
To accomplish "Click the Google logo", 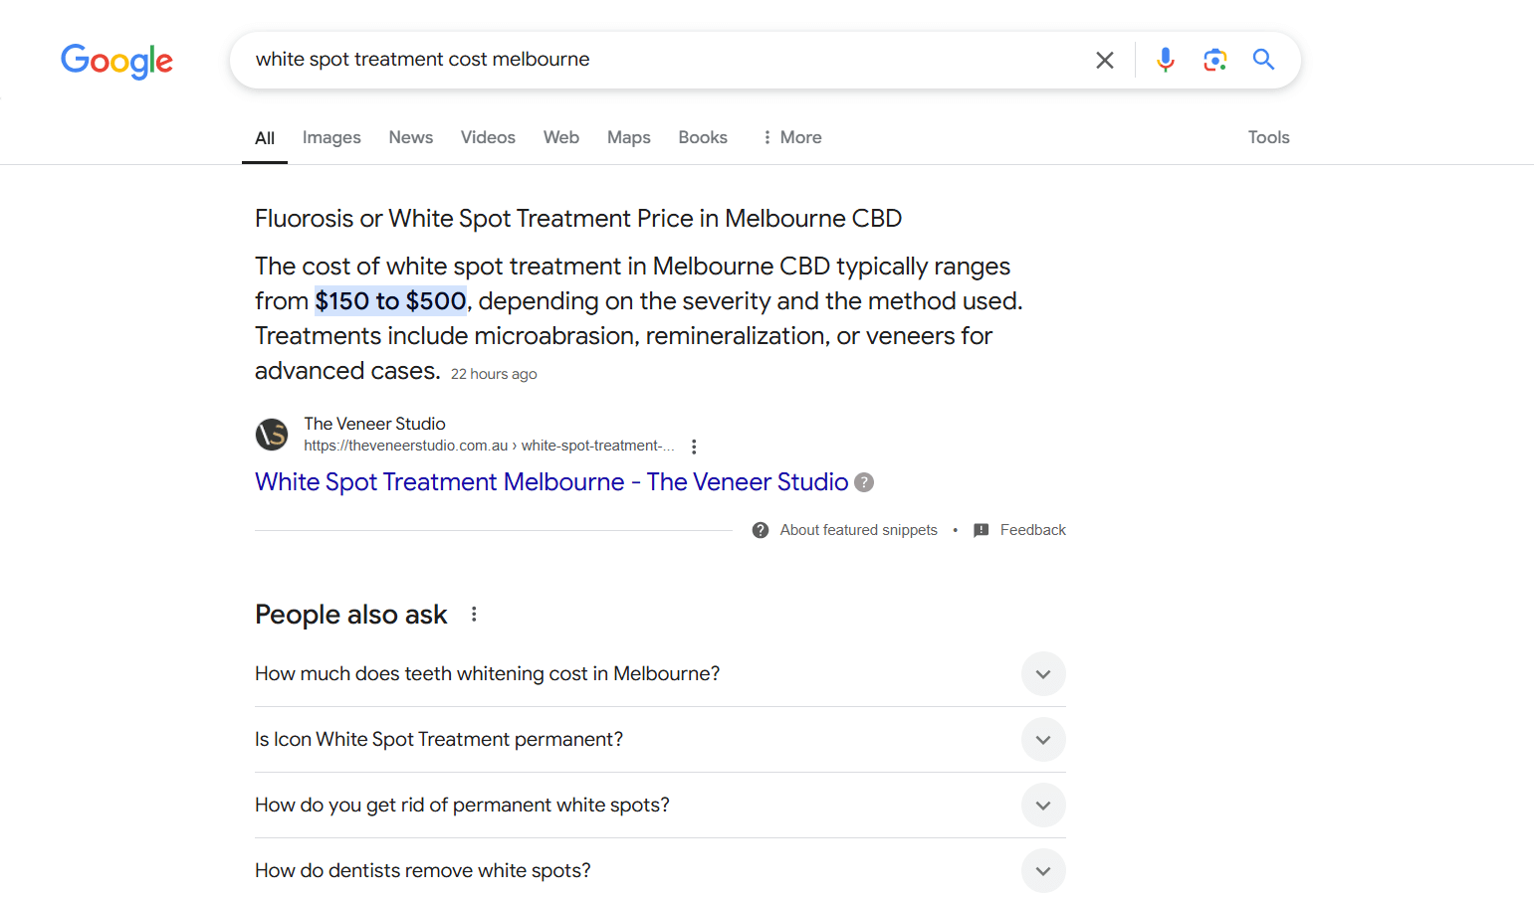I will 116,61.
